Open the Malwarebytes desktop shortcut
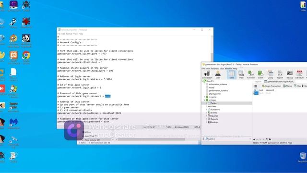 pyautogui.click(x=13, y=124)
